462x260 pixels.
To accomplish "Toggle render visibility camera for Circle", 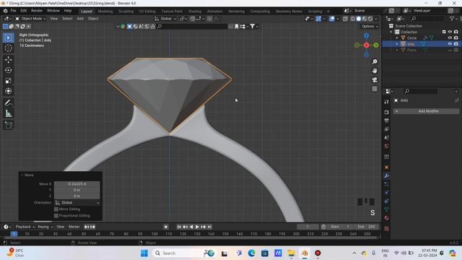I will click(456, 38).
